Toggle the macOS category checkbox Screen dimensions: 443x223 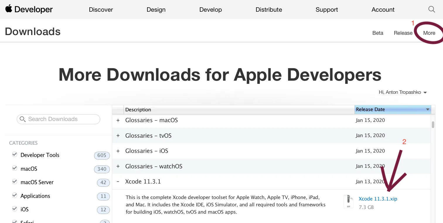15,168
